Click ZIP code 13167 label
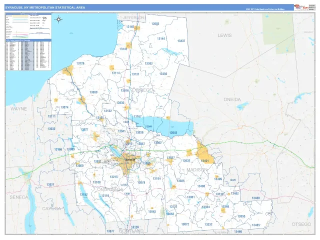This screenshot has width=320, height=240. pos(137,116)
